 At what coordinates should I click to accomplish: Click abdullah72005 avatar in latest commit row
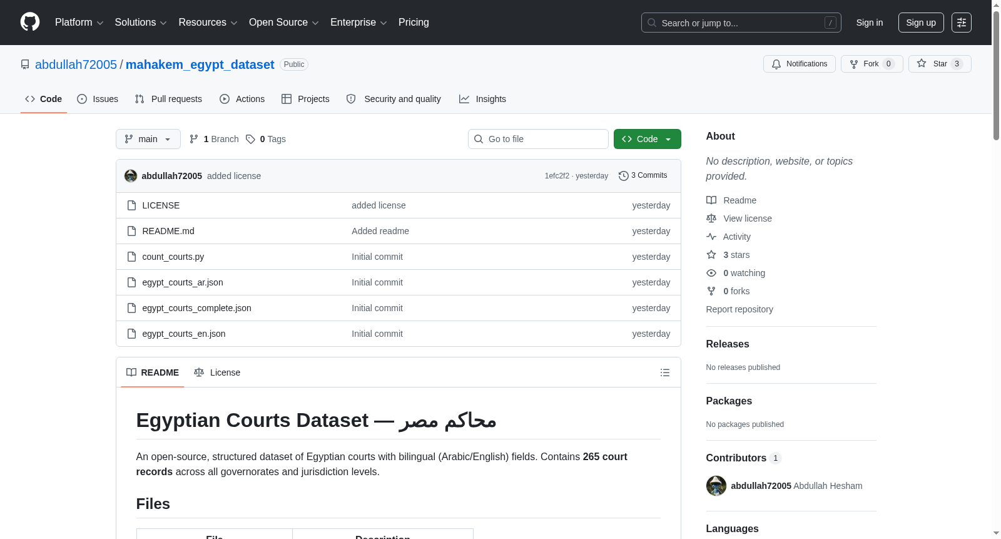(x=131, y=176)
